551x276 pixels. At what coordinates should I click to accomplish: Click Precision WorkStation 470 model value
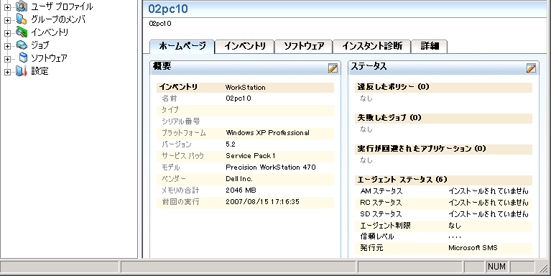[x=271, y=167]
